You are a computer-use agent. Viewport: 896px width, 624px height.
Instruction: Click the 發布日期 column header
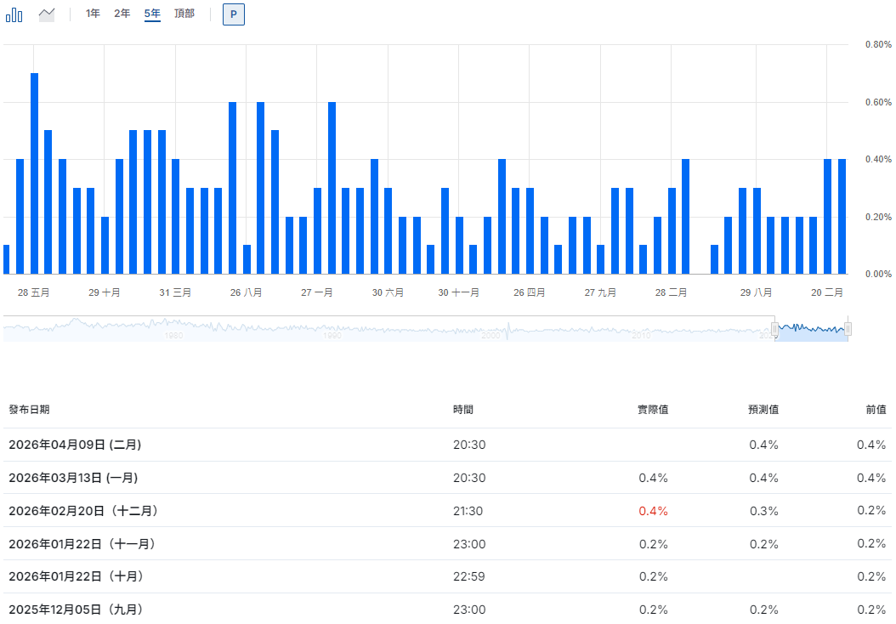pos(29,410)
